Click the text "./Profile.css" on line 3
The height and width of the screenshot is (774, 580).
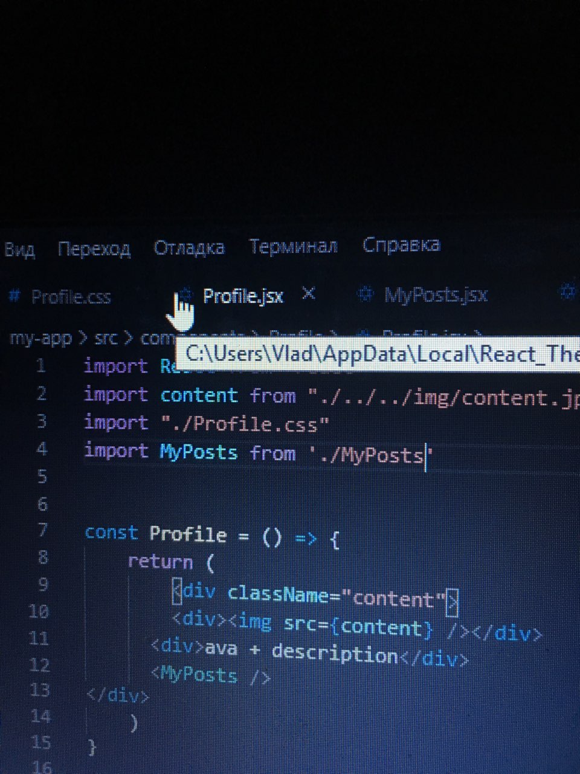coord(245,424)
